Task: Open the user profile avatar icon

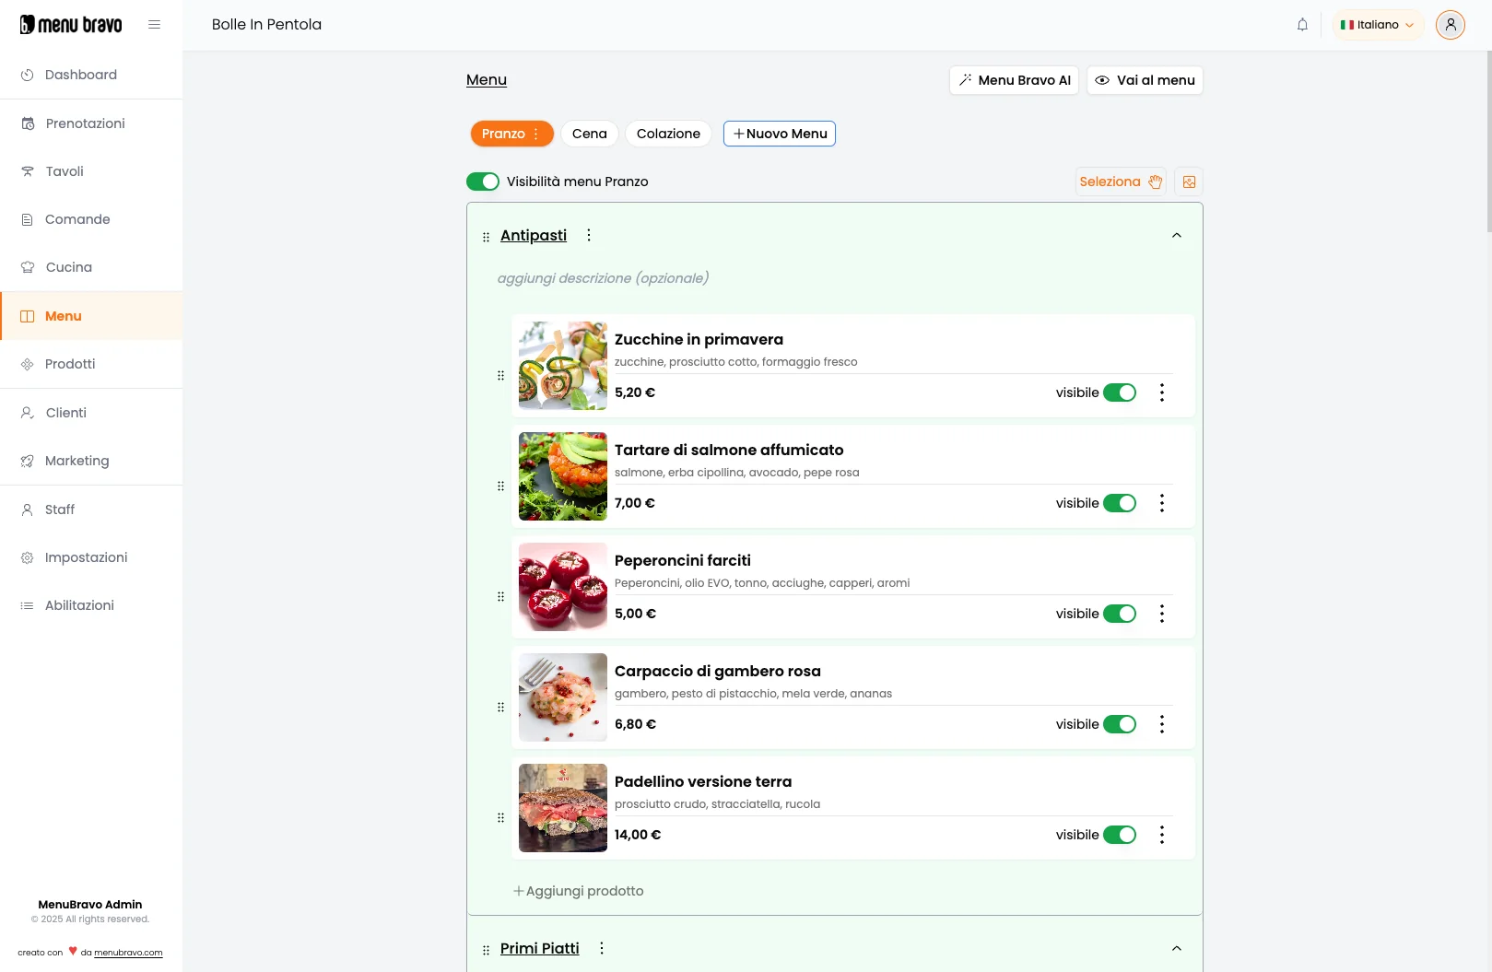Action: [x=1450, y=25]
